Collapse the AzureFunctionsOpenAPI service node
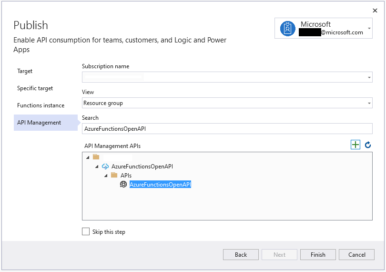This screenshot has height=272, width=386. click(97, 166)
